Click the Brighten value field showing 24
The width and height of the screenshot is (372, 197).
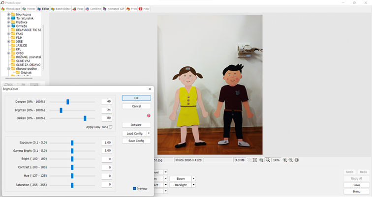(107, 110)
